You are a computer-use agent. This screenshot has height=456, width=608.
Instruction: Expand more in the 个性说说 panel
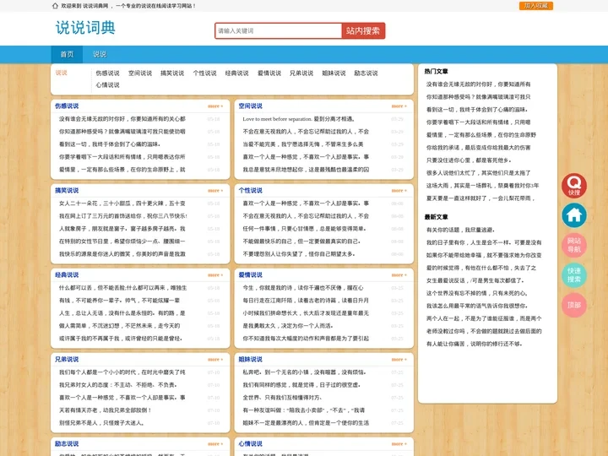pos(399,190)
